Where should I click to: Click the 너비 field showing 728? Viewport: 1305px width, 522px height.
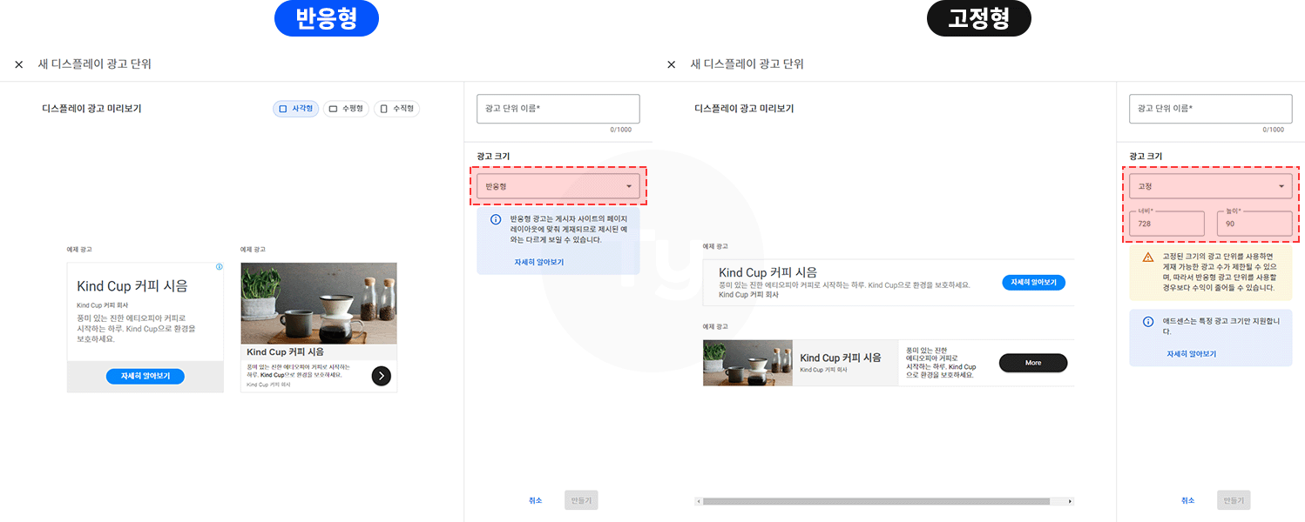pos(1166,224)
